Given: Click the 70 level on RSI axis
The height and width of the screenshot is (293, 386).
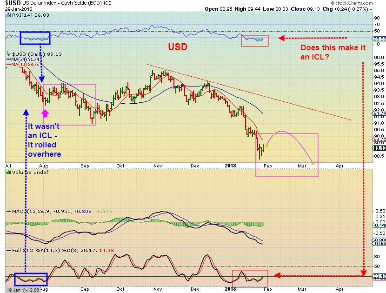Looking at the screenshot, I should (377, 24).
